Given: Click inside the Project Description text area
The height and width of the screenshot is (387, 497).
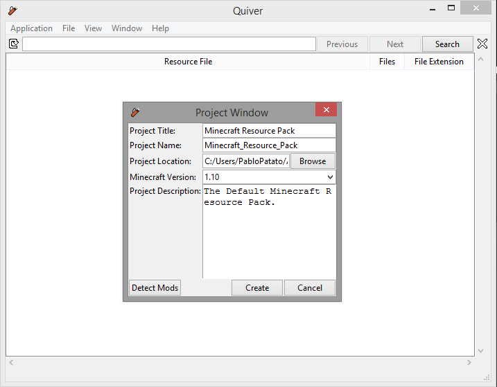Looking at the screenshot, I should click(x=269, y=231).
